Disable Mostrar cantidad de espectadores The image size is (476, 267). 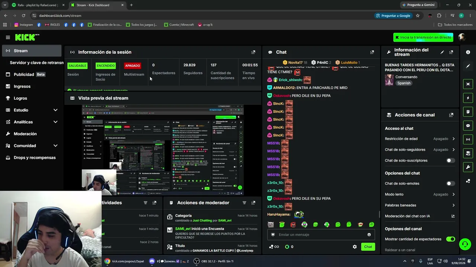tap(450, 239)
